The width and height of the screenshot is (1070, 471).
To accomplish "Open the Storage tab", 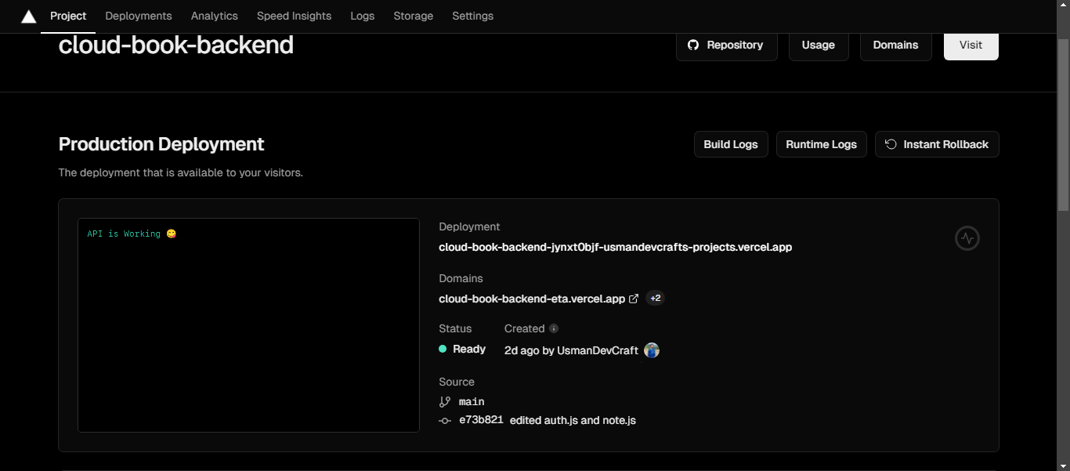I will (x=413, y=16).
